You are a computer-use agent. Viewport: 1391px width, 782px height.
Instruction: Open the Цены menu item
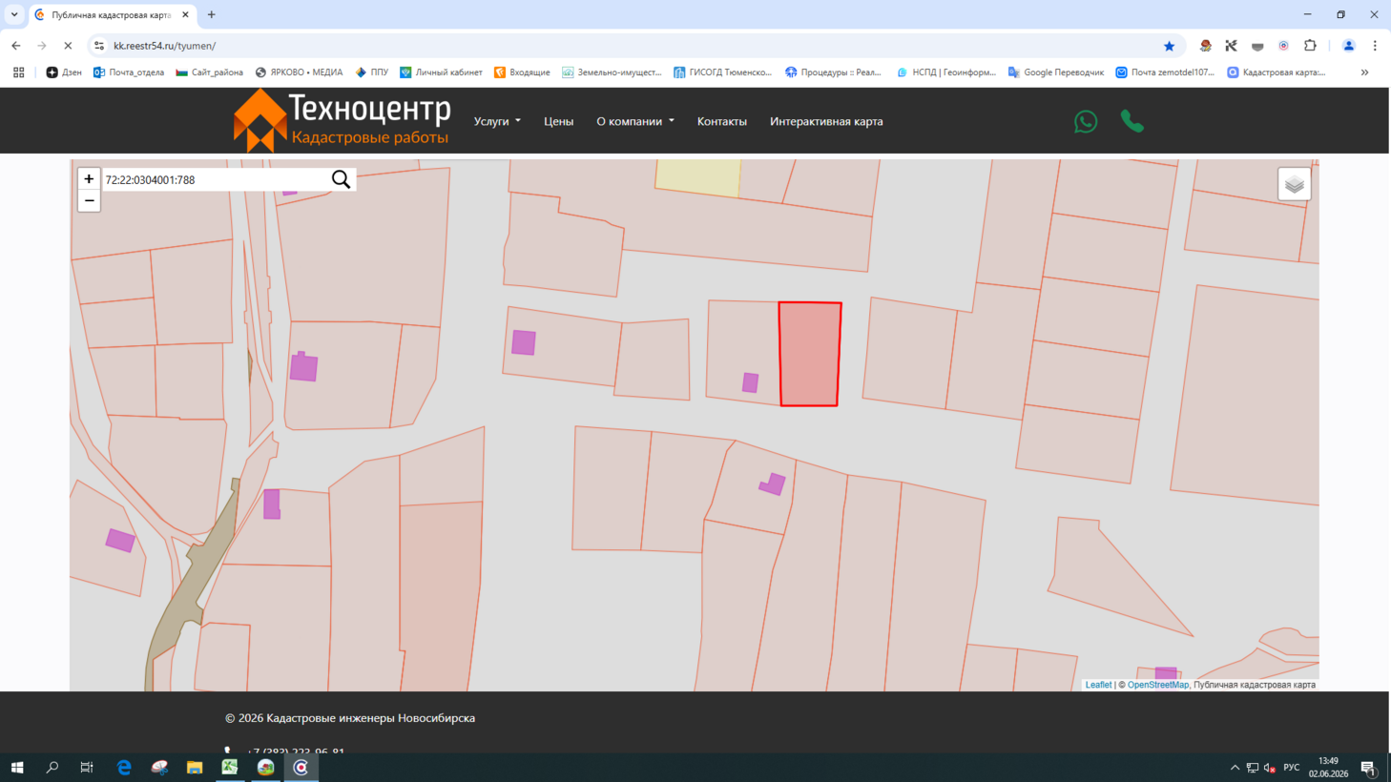[558, 121]
